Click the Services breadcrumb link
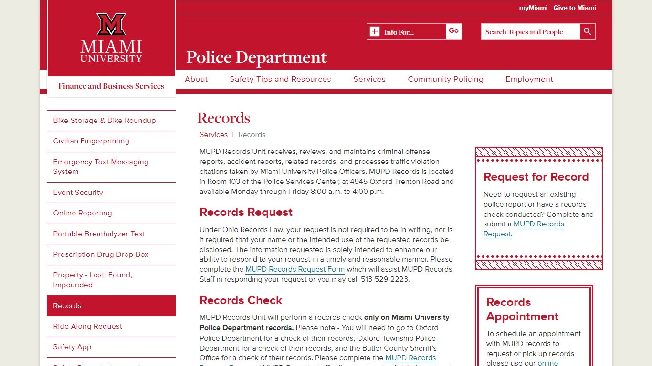 pyautogui.click(x=213, y=135)
